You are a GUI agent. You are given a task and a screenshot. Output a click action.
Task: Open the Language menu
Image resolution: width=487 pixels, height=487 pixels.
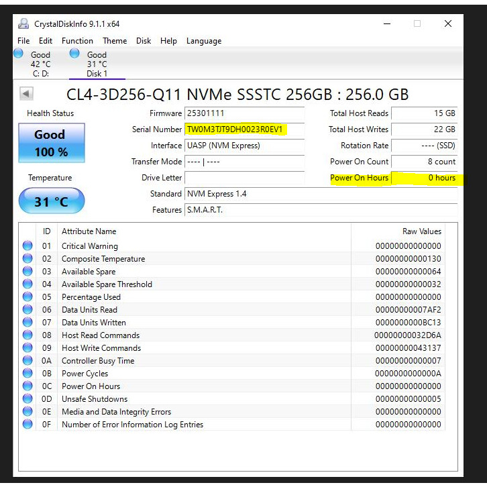204,41
